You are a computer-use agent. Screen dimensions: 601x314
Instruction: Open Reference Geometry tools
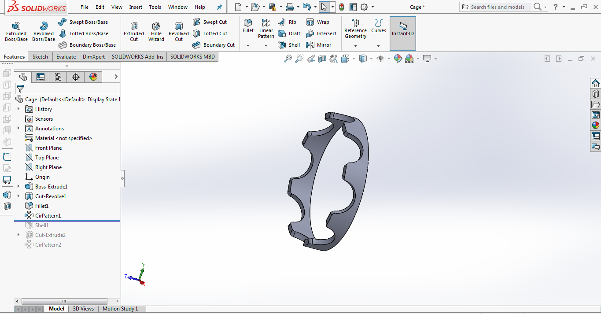[355, 29]
